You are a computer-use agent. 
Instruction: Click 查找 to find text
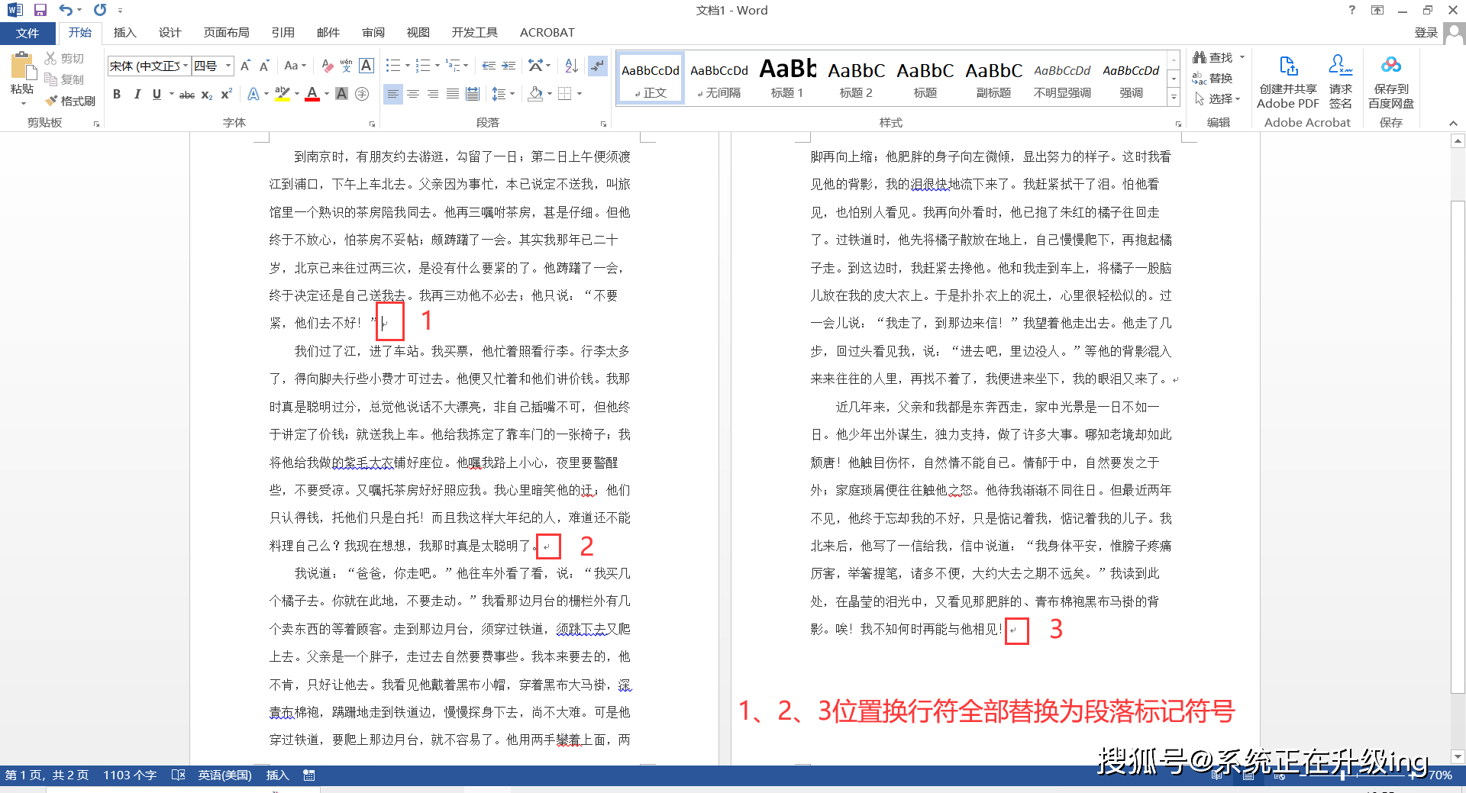coord(1214,58)
